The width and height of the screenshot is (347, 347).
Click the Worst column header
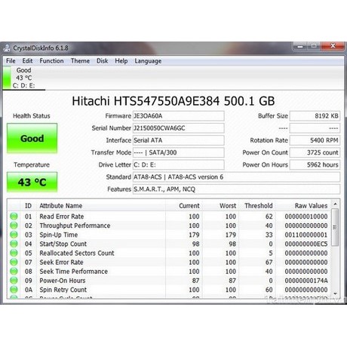coord(220,206)
